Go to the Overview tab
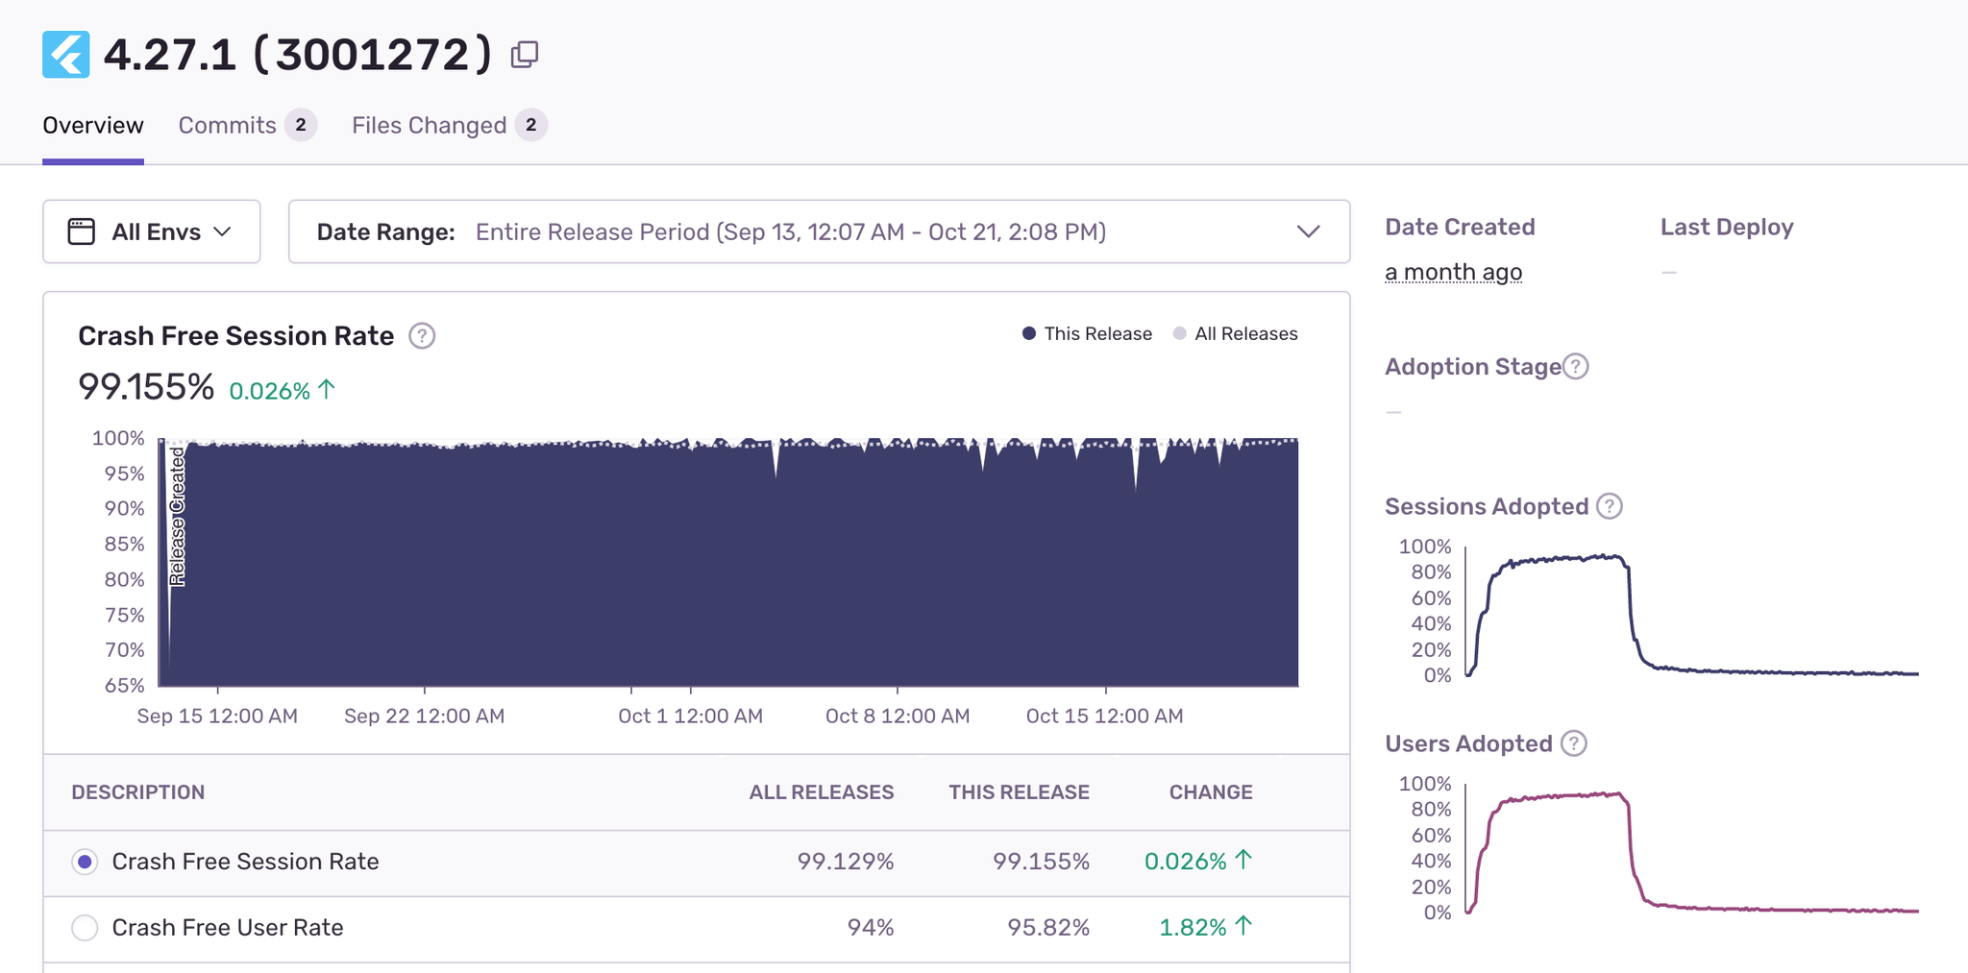 93,125
